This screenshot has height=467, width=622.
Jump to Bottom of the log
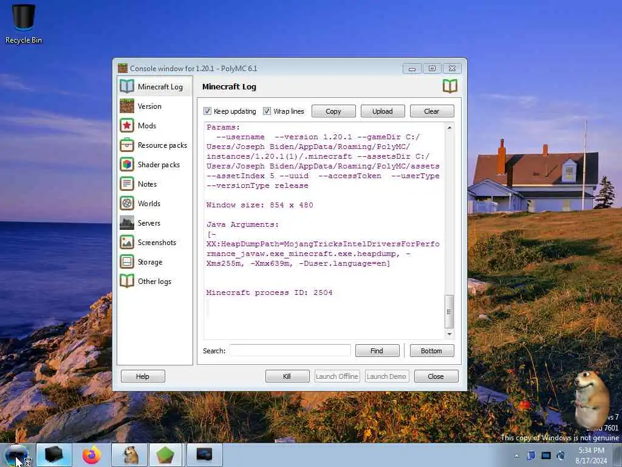point(432,351)
